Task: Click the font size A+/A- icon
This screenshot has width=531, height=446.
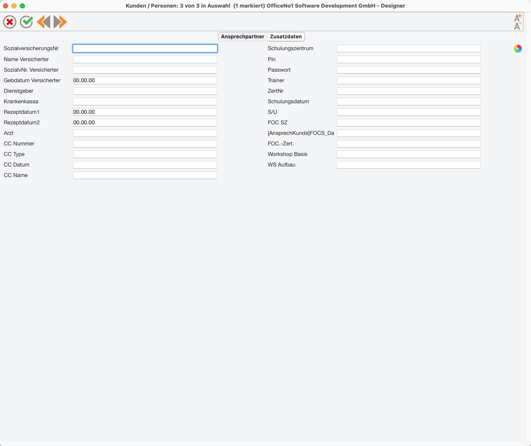Action: tap(518, 22)
